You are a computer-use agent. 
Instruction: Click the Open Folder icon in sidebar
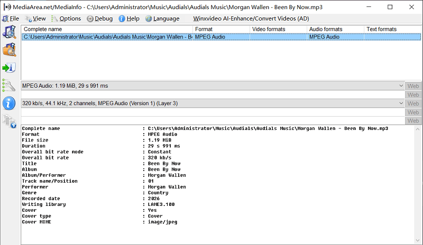click(x=10, y=50)
